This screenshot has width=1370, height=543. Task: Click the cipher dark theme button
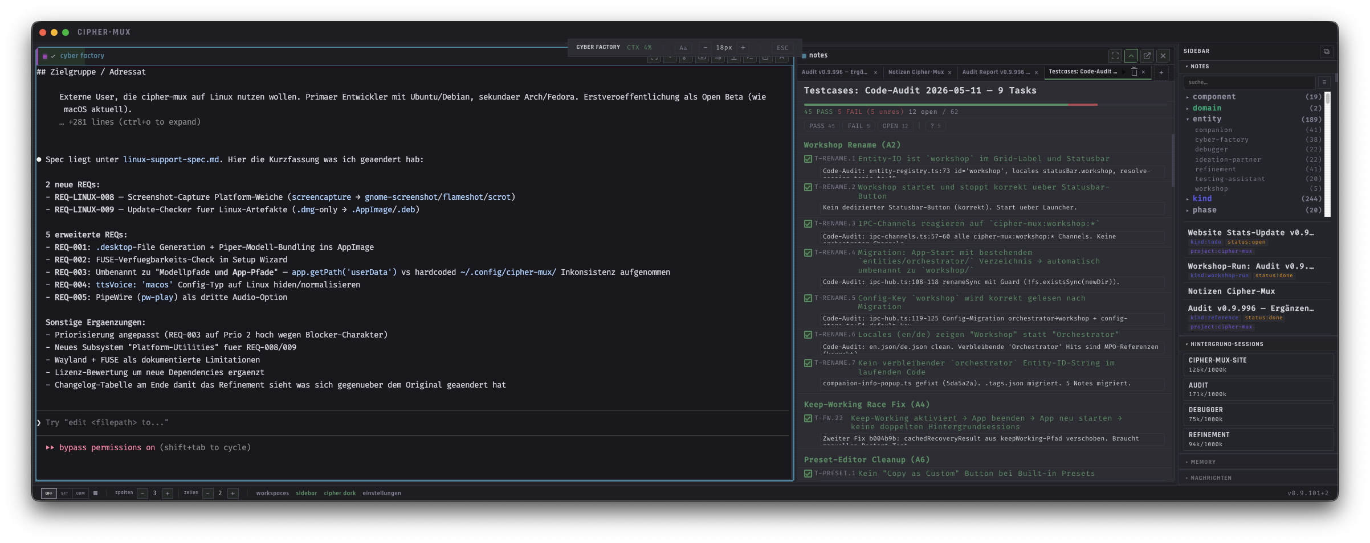pyautogui.click(x=340, y=493)
